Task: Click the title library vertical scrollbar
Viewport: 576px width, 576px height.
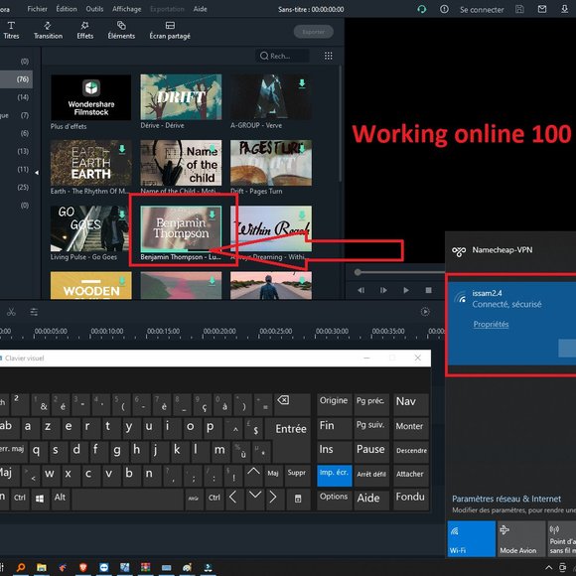Action: click(x=341, y=123)
